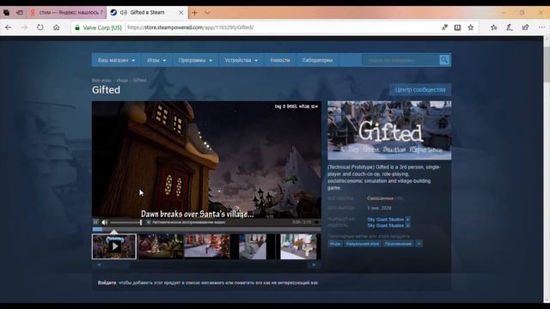
Task: Click the address bar URL
Action: [x=191, y=27]
